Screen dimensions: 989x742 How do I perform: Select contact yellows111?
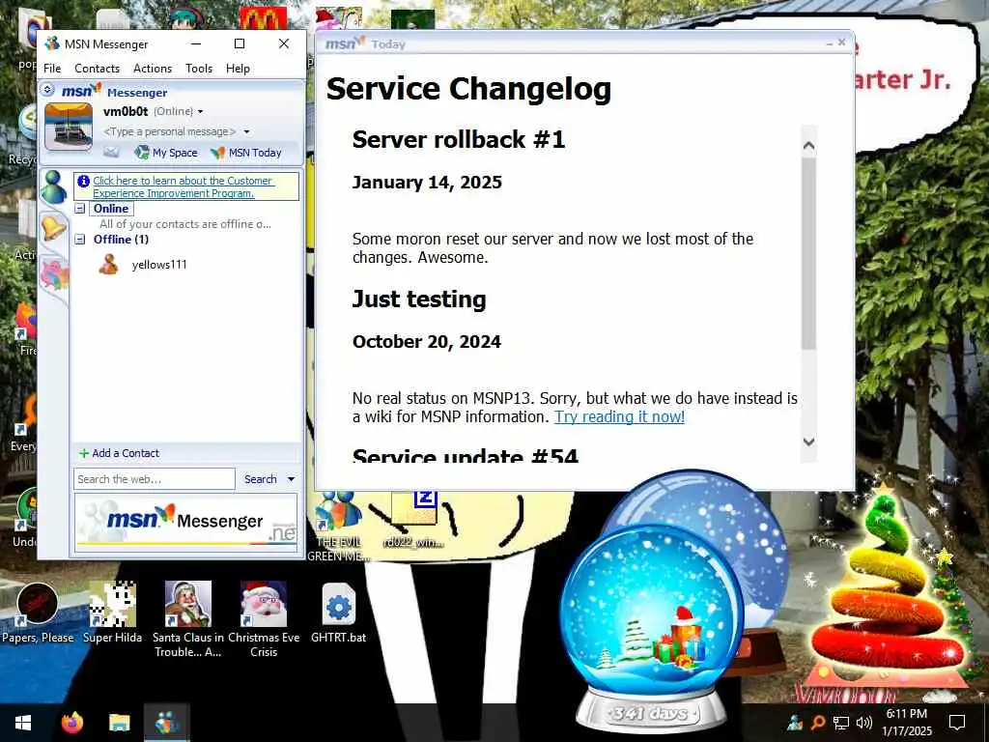pyautogui.click(x=159, y=265)
